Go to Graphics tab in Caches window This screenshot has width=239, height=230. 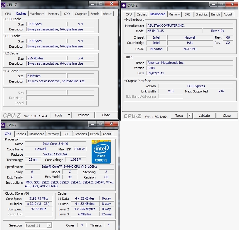pyautogui.click(x=81, y=14)
